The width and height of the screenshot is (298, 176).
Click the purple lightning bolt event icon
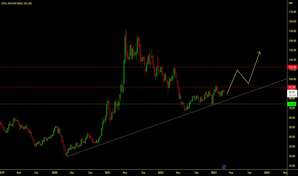[x=224, y=167]
